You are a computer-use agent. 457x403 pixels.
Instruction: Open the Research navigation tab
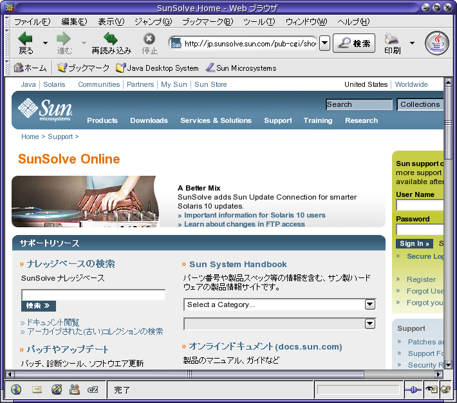click(361, 120)
